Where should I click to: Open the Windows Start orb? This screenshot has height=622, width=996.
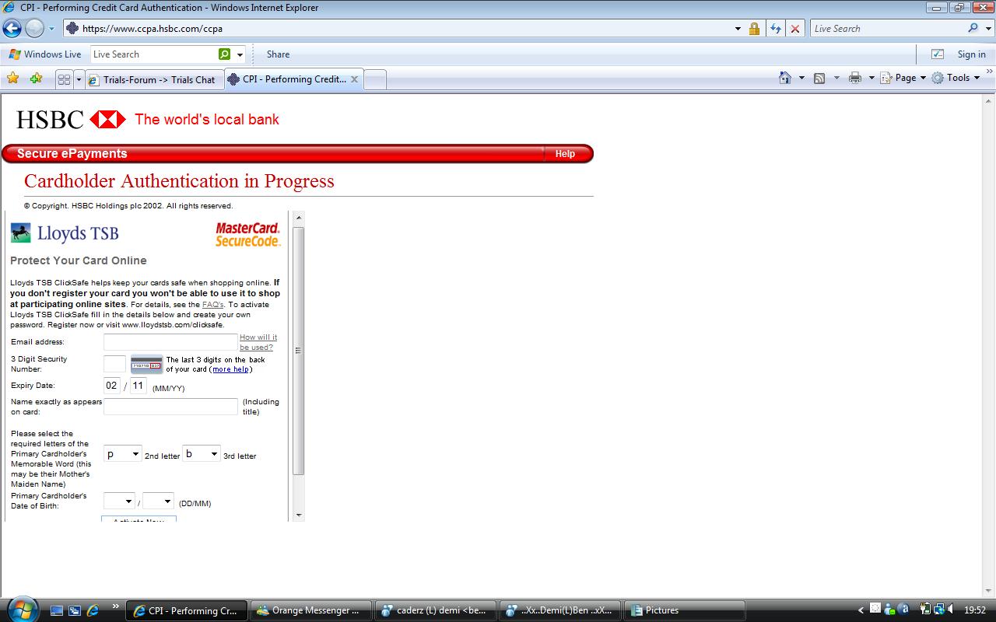[21, 610]
